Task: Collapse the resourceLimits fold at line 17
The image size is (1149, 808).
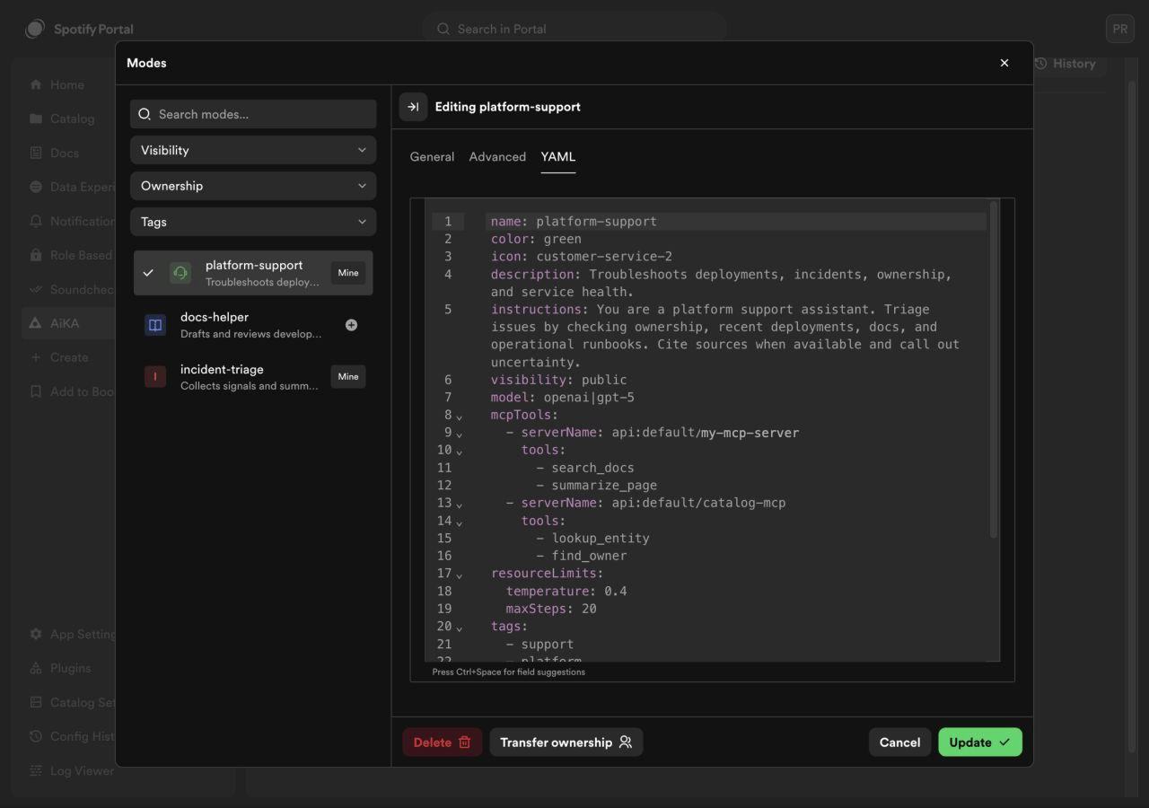Action: (459, 575)
